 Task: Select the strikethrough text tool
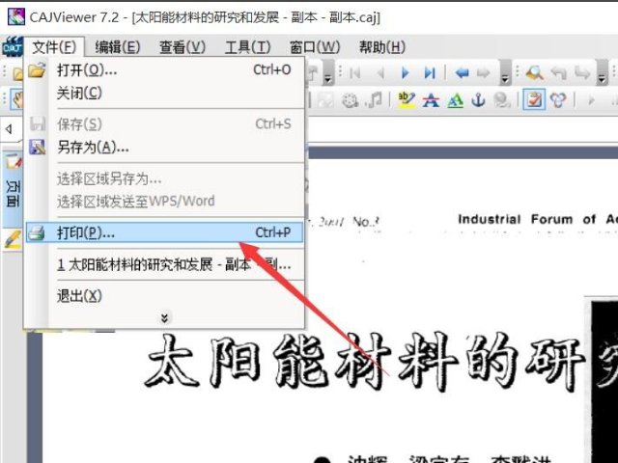coord(431,100)
